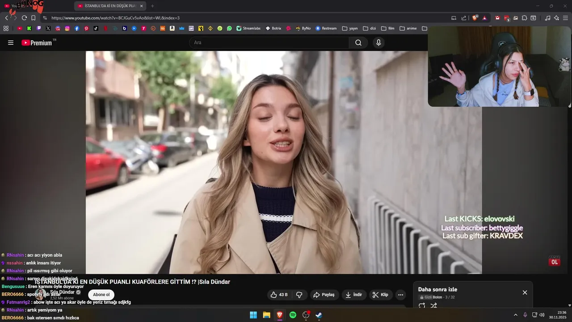The width and height of the screenshot is (572, 322).
Task: Reload the page in the browser
Action: [24, 18]
